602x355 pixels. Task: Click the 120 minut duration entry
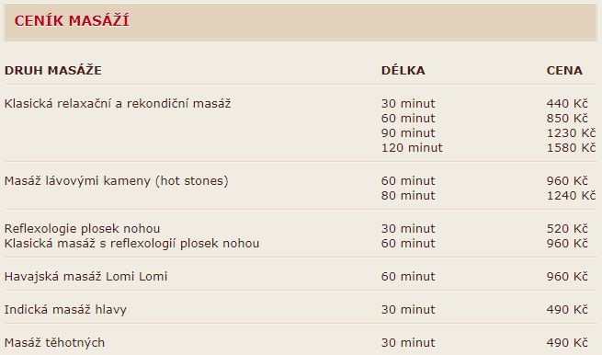[412, 148]
